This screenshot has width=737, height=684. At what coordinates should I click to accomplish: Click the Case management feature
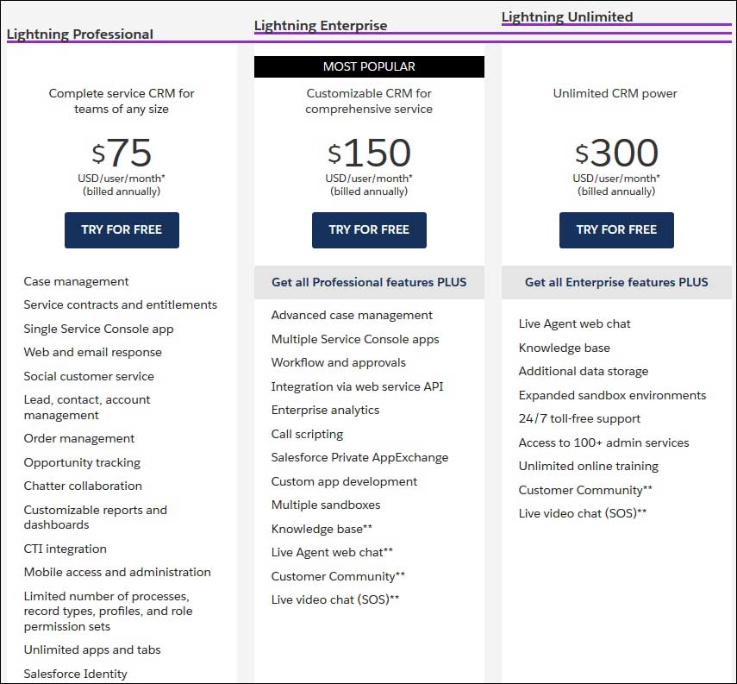tap(76, 281)
